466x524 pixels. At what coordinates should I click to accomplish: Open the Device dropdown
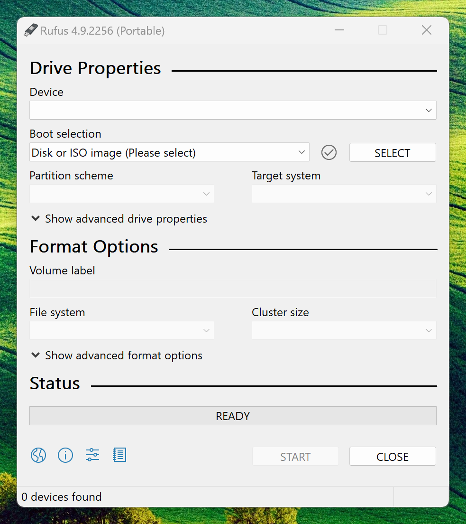pyautogui.click(x=233, y=110)
